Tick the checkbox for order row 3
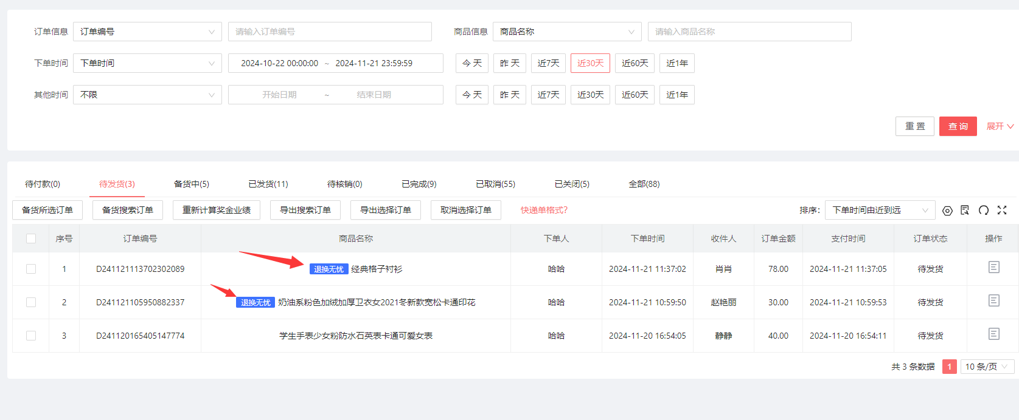The height and width of the screenshot is (420, 1019). (x=31, y=336)
